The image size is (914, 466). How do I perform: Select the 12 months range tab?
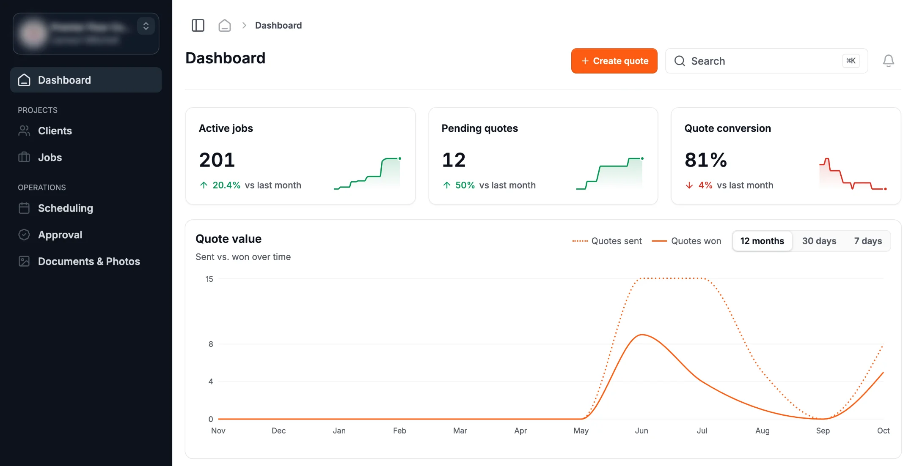pyautogui.click(x=762, y=241)
